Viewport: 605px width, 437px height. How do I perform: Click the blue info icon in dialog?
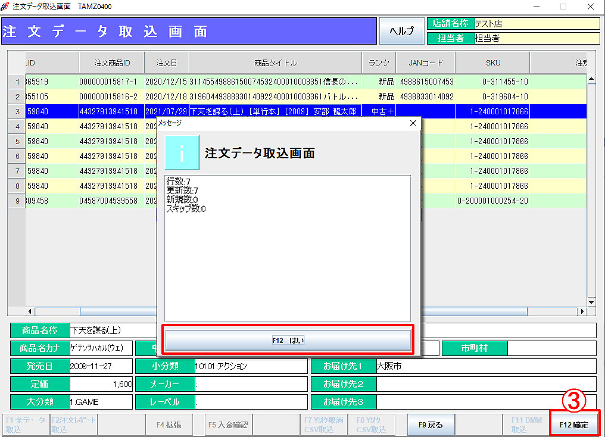[x=182, y=153]
